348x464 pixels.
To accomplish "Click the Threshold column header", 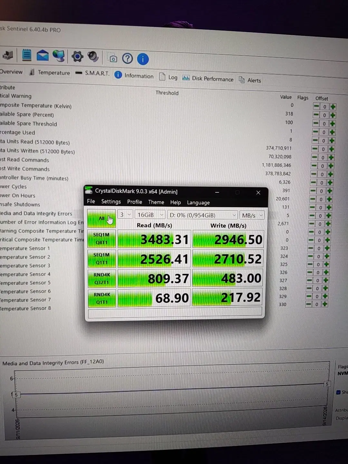I will [167, 93].
